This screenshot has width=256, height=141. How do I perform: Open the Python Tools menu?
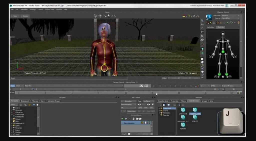(x=49, y=10)
